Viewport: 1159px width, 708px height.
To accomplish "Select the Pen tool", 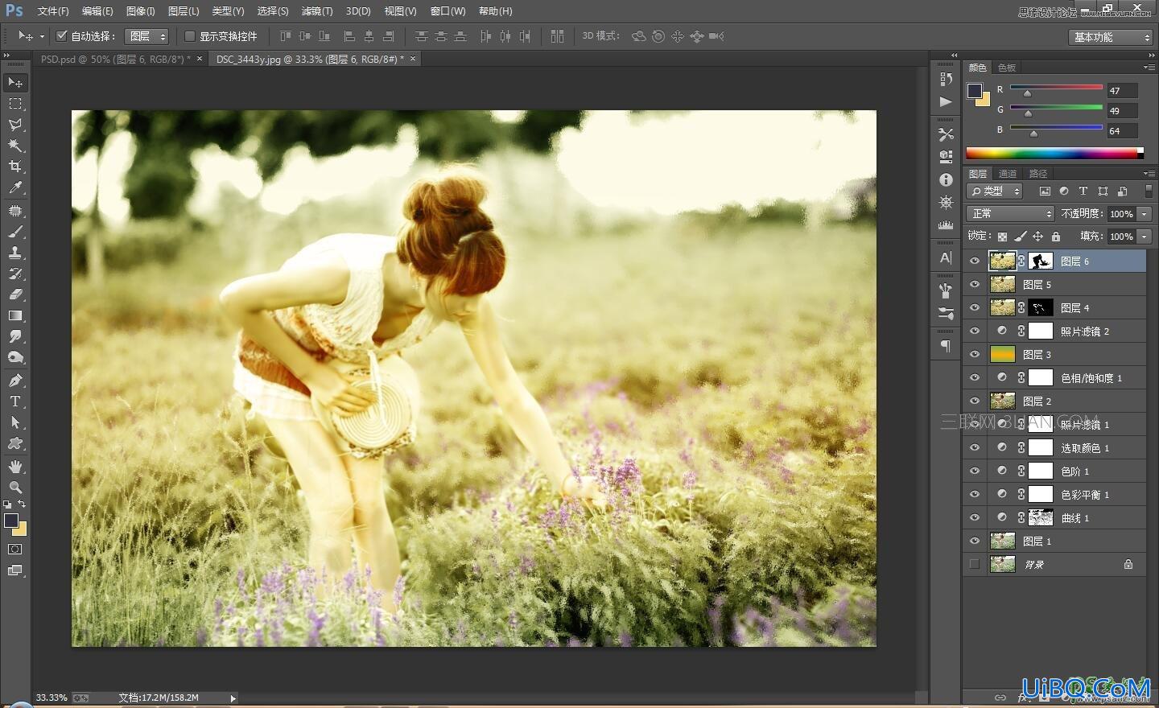I will coord(15,381).
